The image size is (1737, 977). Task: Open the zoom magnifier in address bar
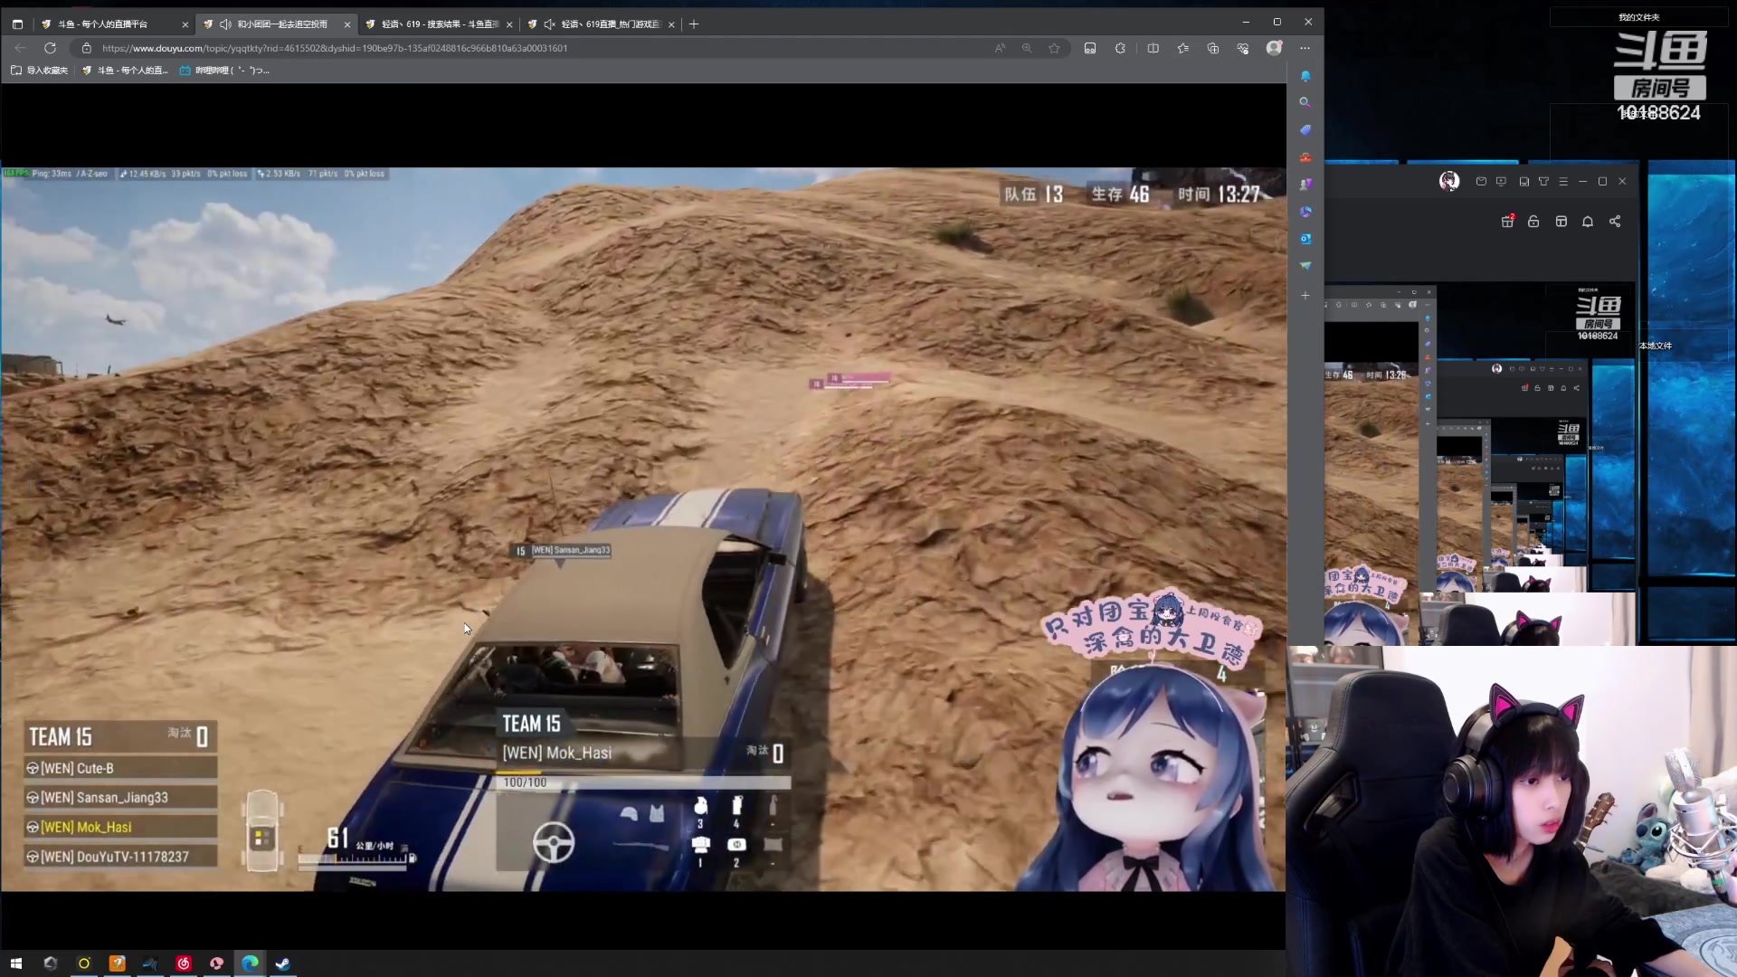[1027, 48]
